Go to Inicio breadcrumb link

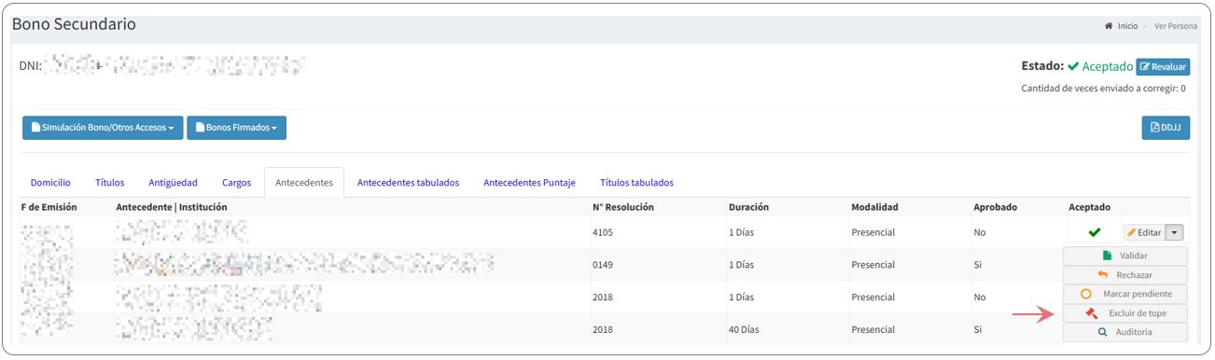[1127, 26]
